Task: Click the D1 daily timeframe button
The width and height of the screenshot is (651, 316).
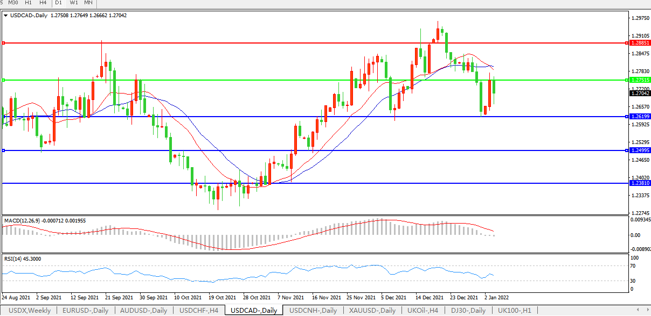Action: point(59,3)
